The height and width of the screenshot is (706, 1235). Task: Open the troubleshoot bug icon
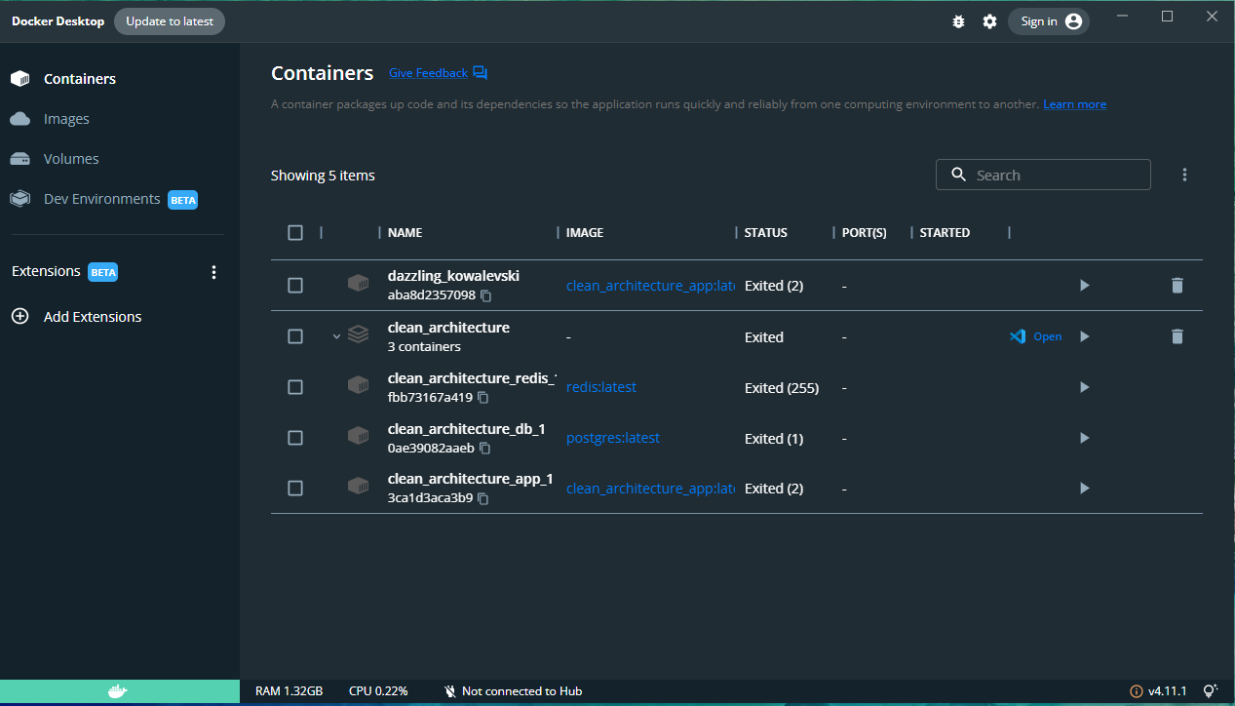tap(958, 21)
